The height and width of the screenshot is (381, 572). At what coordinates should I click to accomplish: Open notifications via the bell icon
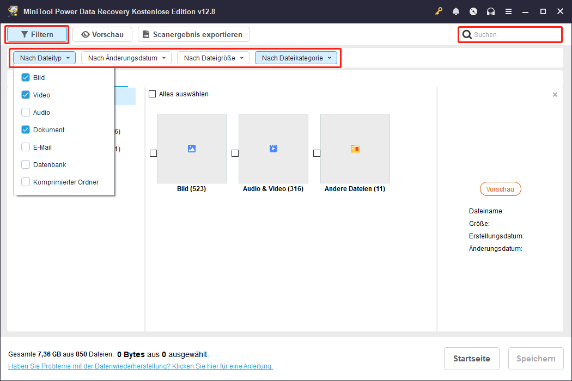[x=456, y=11]
